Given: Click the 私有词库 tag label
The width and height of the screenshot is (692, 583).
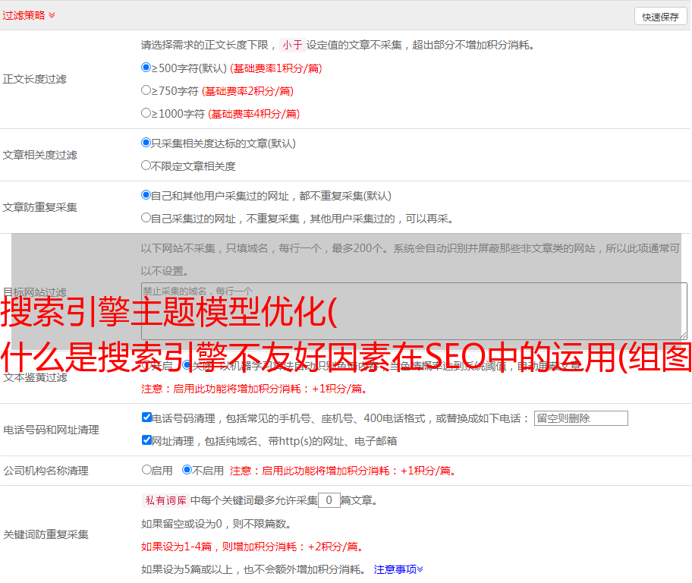Looking at the screenshot, I should click(165, 500).
